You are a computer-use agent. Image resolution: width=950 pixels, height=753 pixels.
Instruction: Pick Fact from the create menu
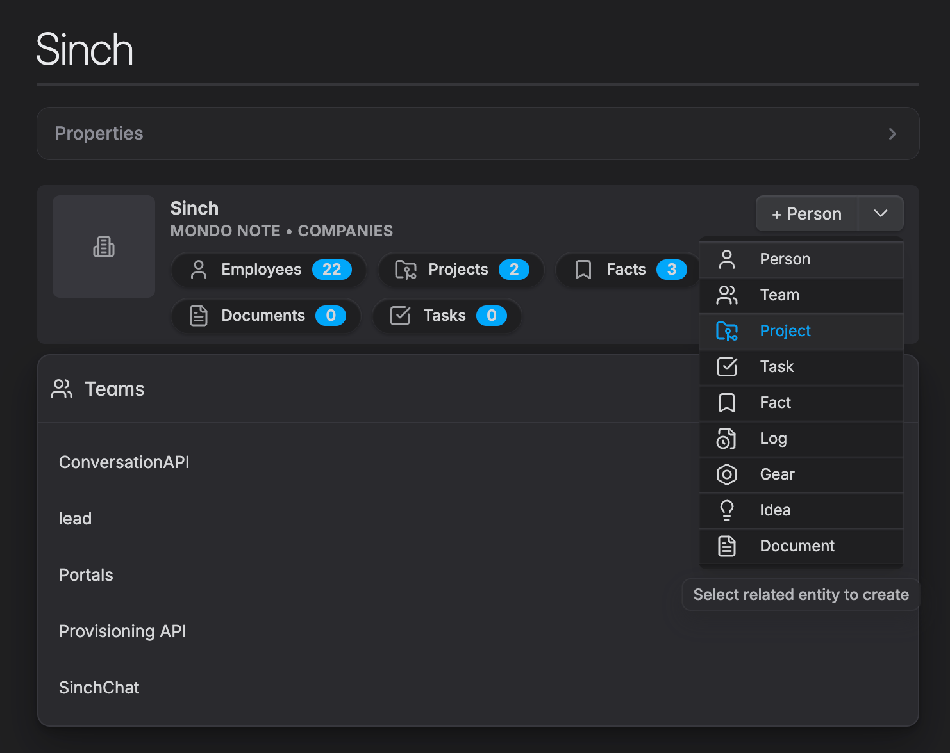801,403
